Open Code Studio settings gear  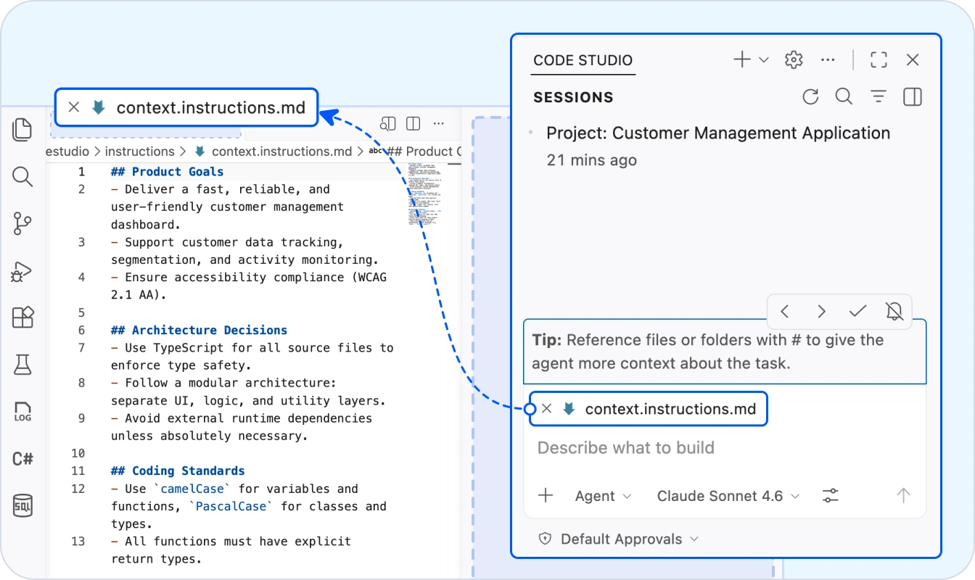click(x=794, y=60)
